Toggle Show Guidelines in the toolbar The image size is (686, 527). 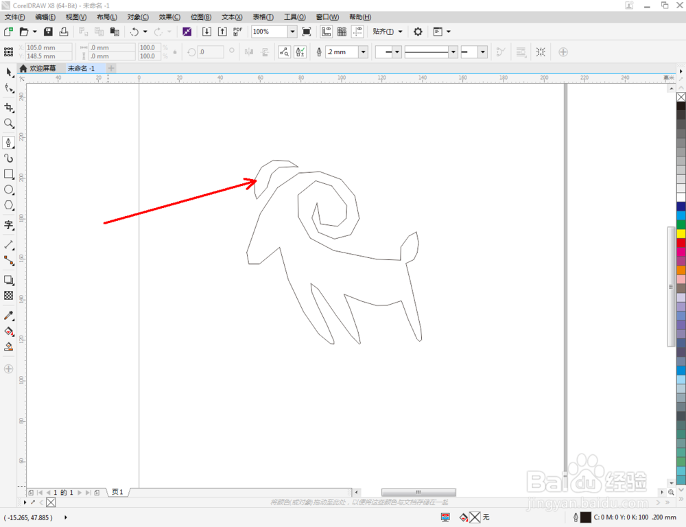358,32
